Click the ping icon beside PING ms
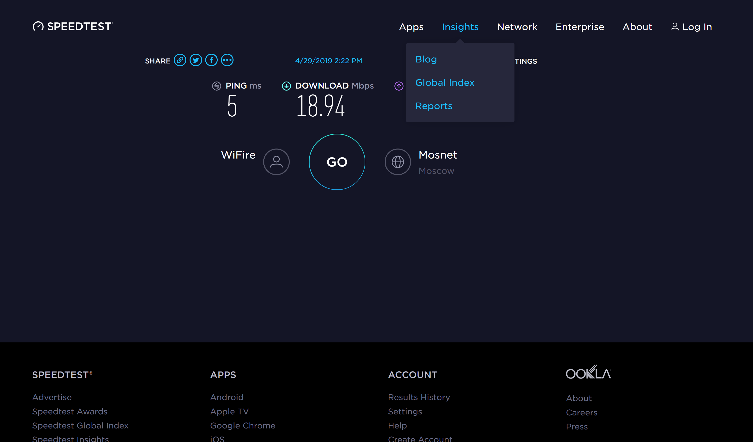The width and height of the screenshot is (753, 442). coord(217,86)
